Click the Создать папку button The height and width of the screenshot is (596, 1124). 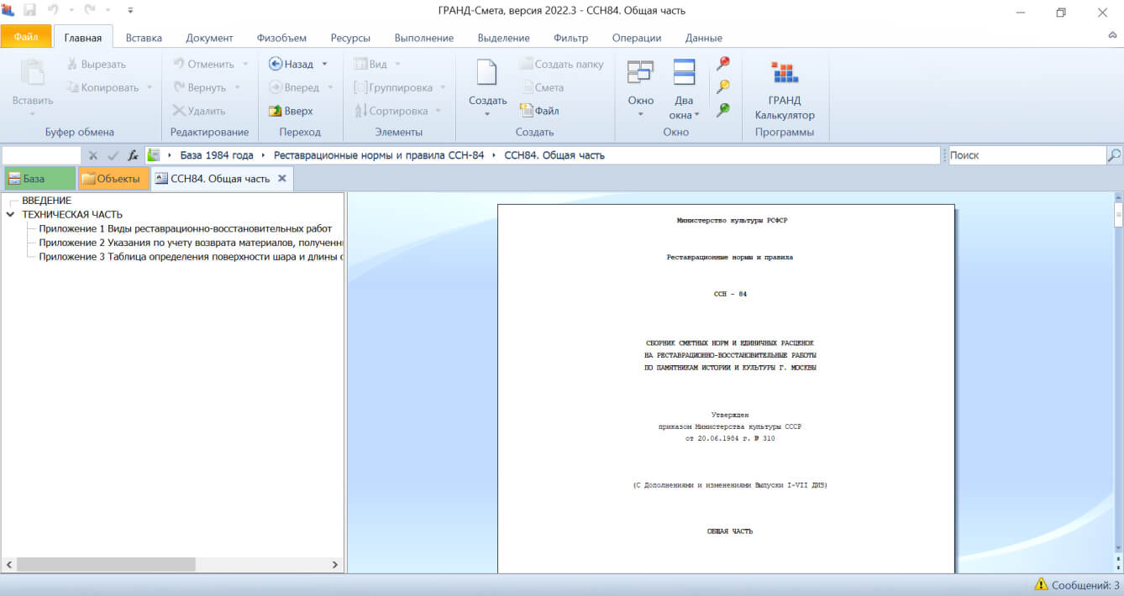[x=561, y=64]
